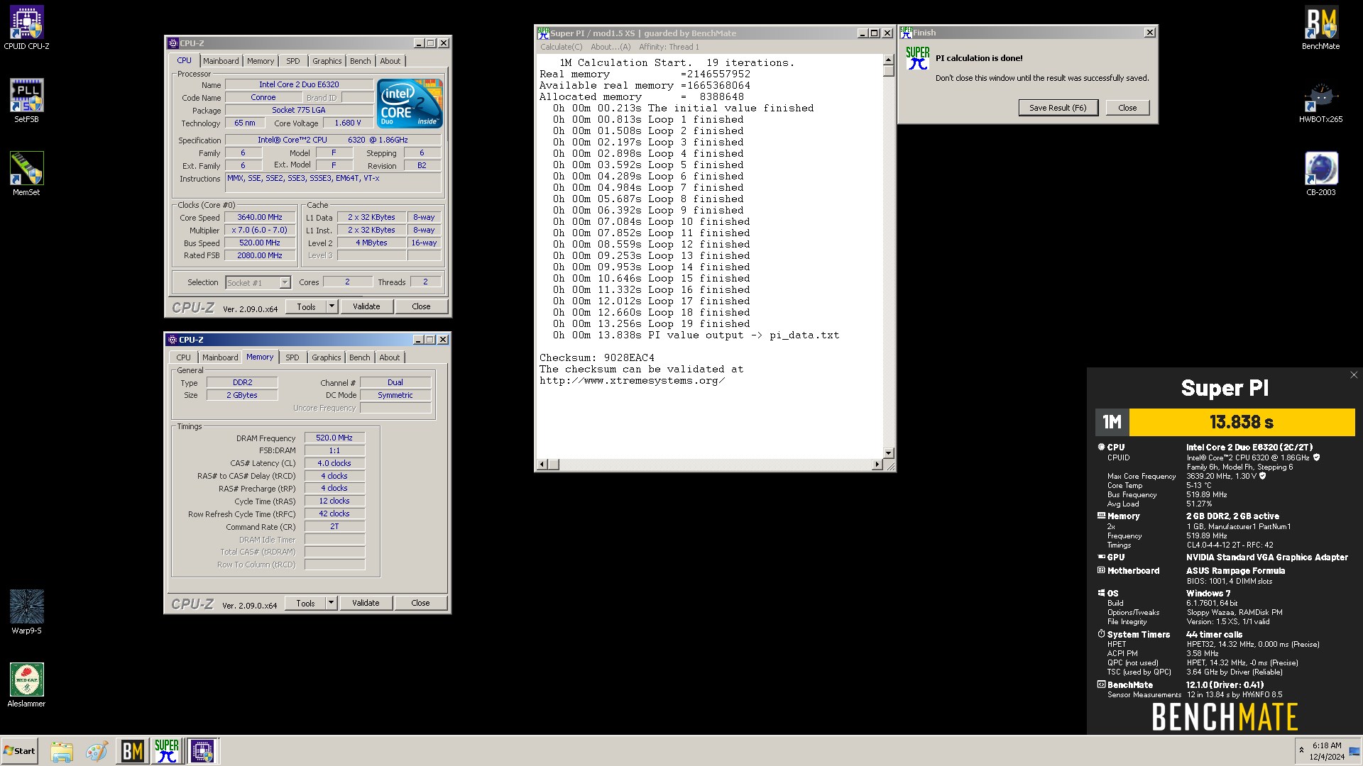Click the Specification Intel Core 2 CPU 6320 field

tap(333, 140)
